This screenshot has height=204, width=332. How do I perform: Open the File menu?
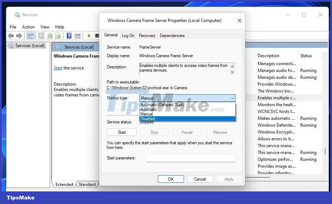click(13, 27)
